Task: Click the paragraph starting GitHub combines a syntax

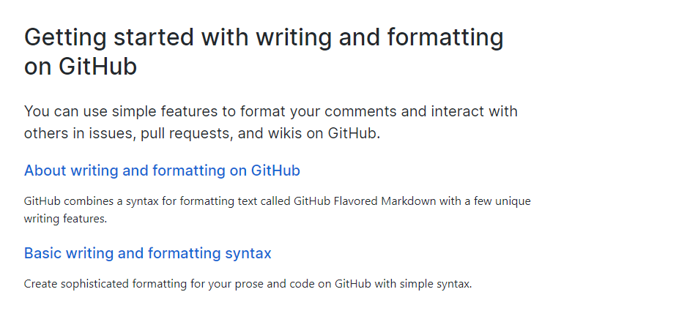Action: (278, 210)
